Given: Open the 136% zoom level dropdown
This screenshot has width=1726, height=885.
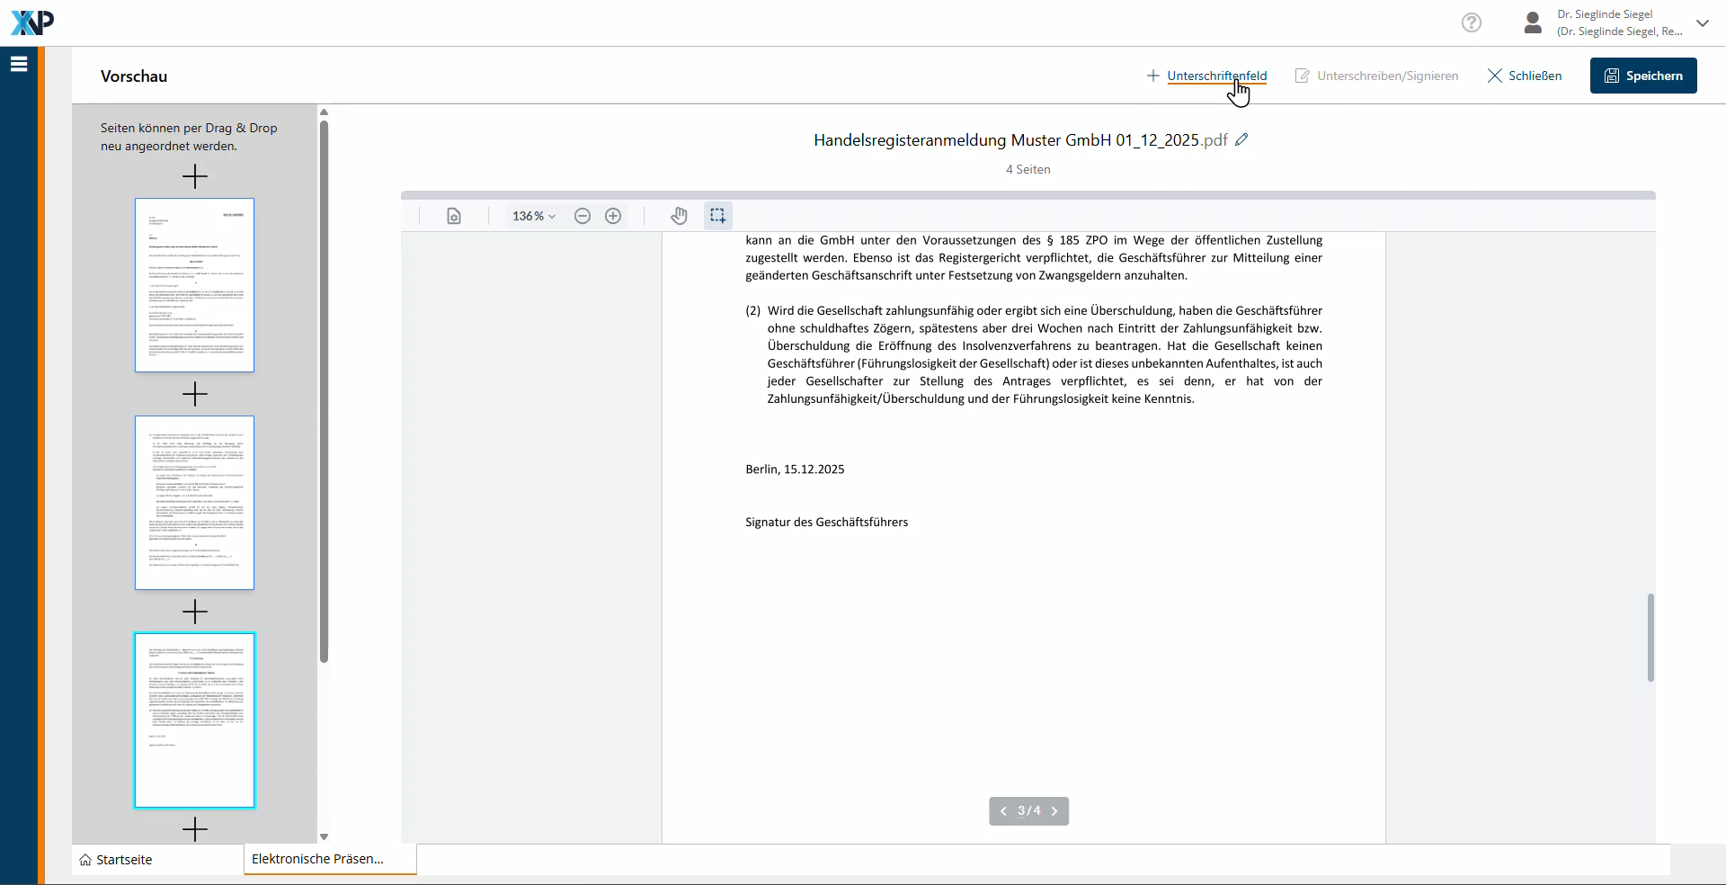Looking at the screenshot, I should pos(534,216).
